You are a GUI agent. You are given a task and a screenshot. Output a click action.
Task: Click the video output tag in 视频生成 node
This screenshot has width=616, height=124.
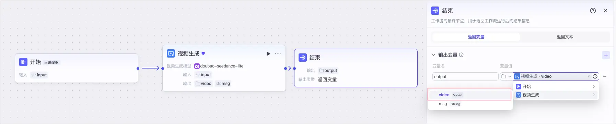tap(204, 84)
